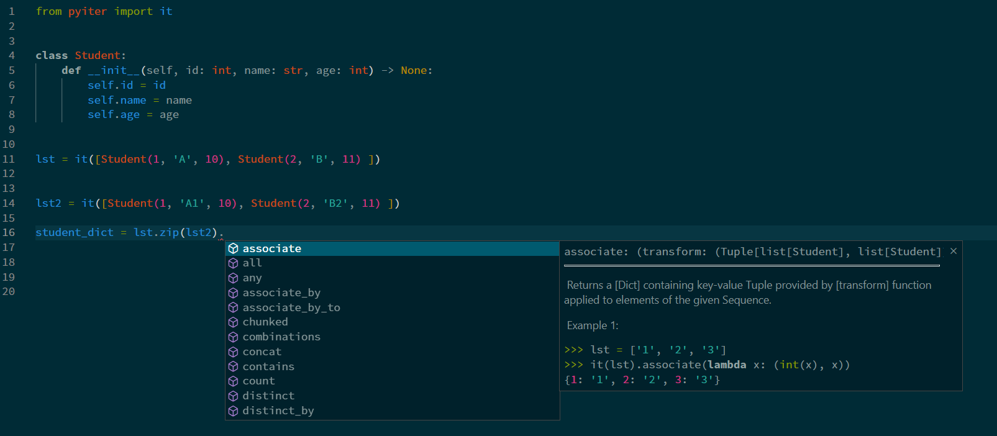Click the method icon next to concat

tap(234, 352)
